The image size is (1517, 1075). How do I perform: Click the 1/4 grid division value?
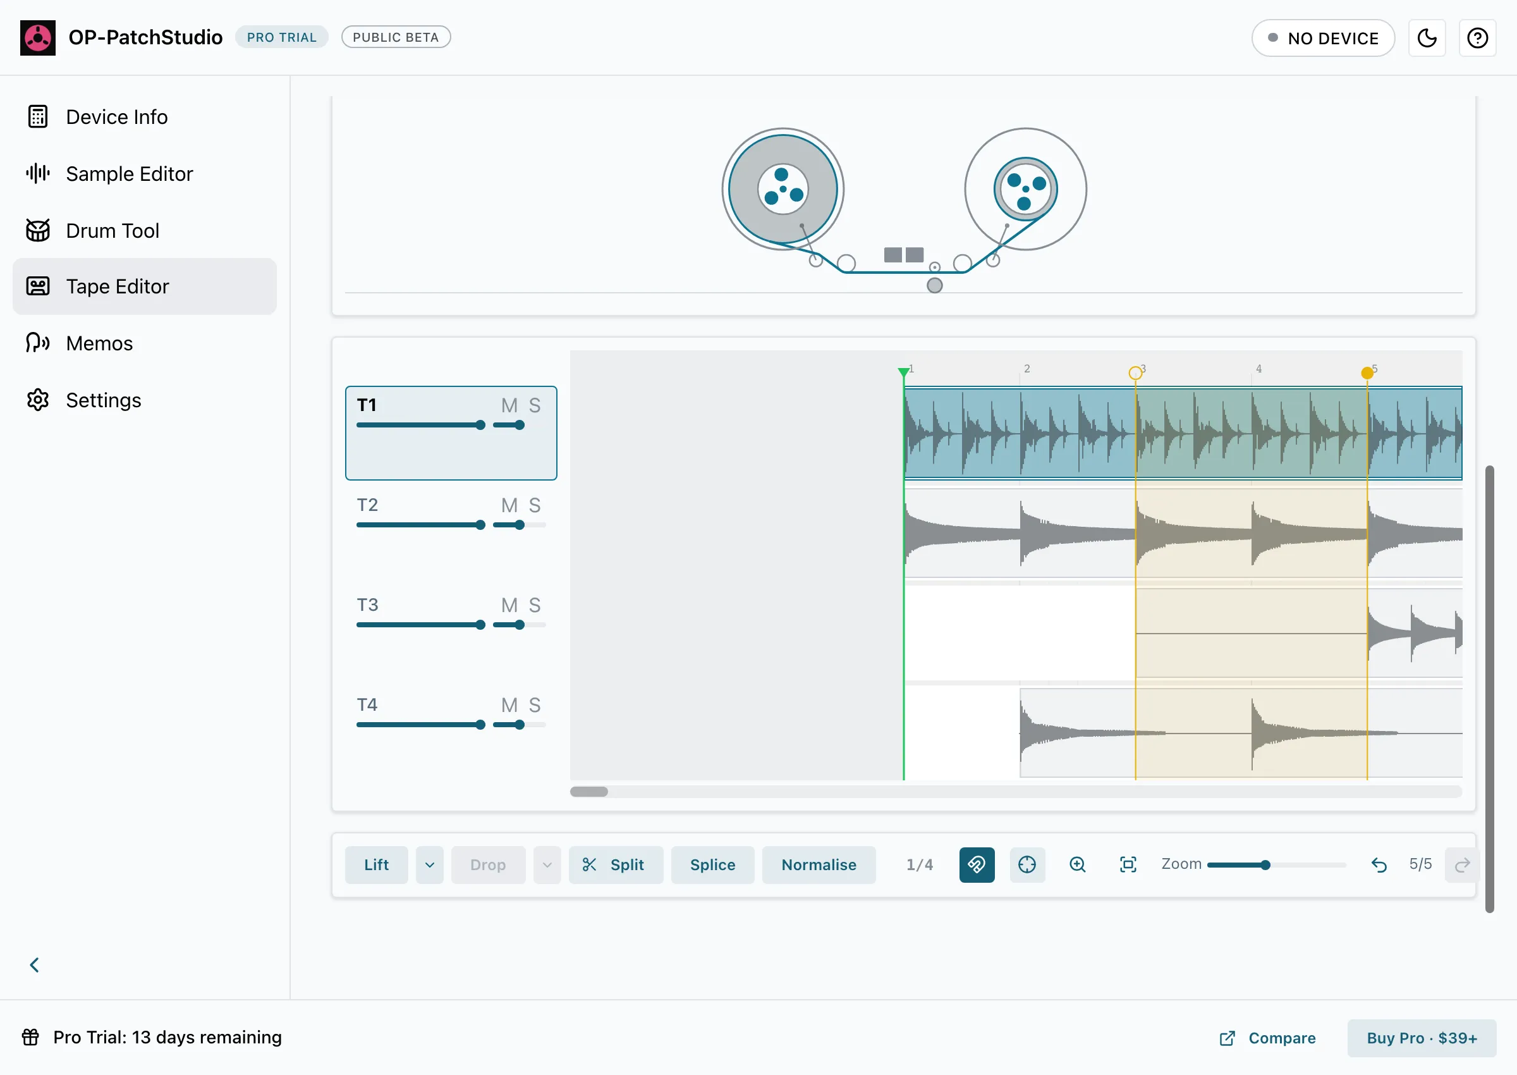(x=920, y=864)
